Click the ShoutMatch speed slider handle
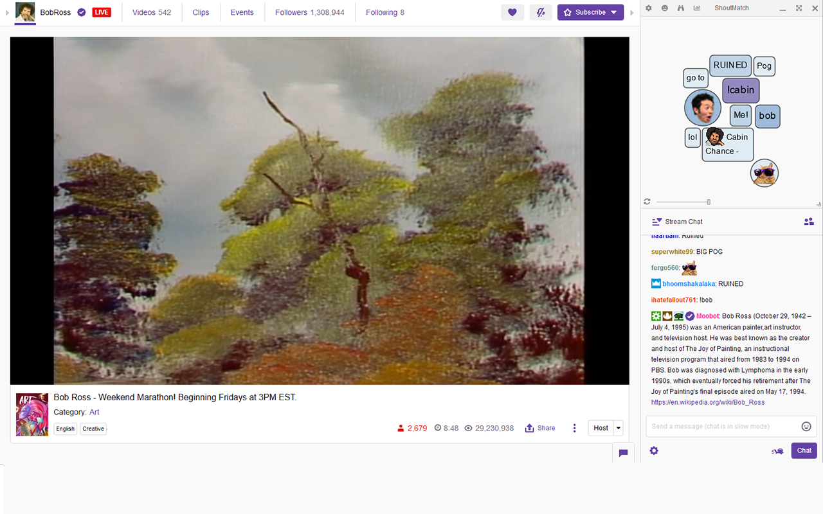Screen dimensions: 823x514 click(709, 202)
